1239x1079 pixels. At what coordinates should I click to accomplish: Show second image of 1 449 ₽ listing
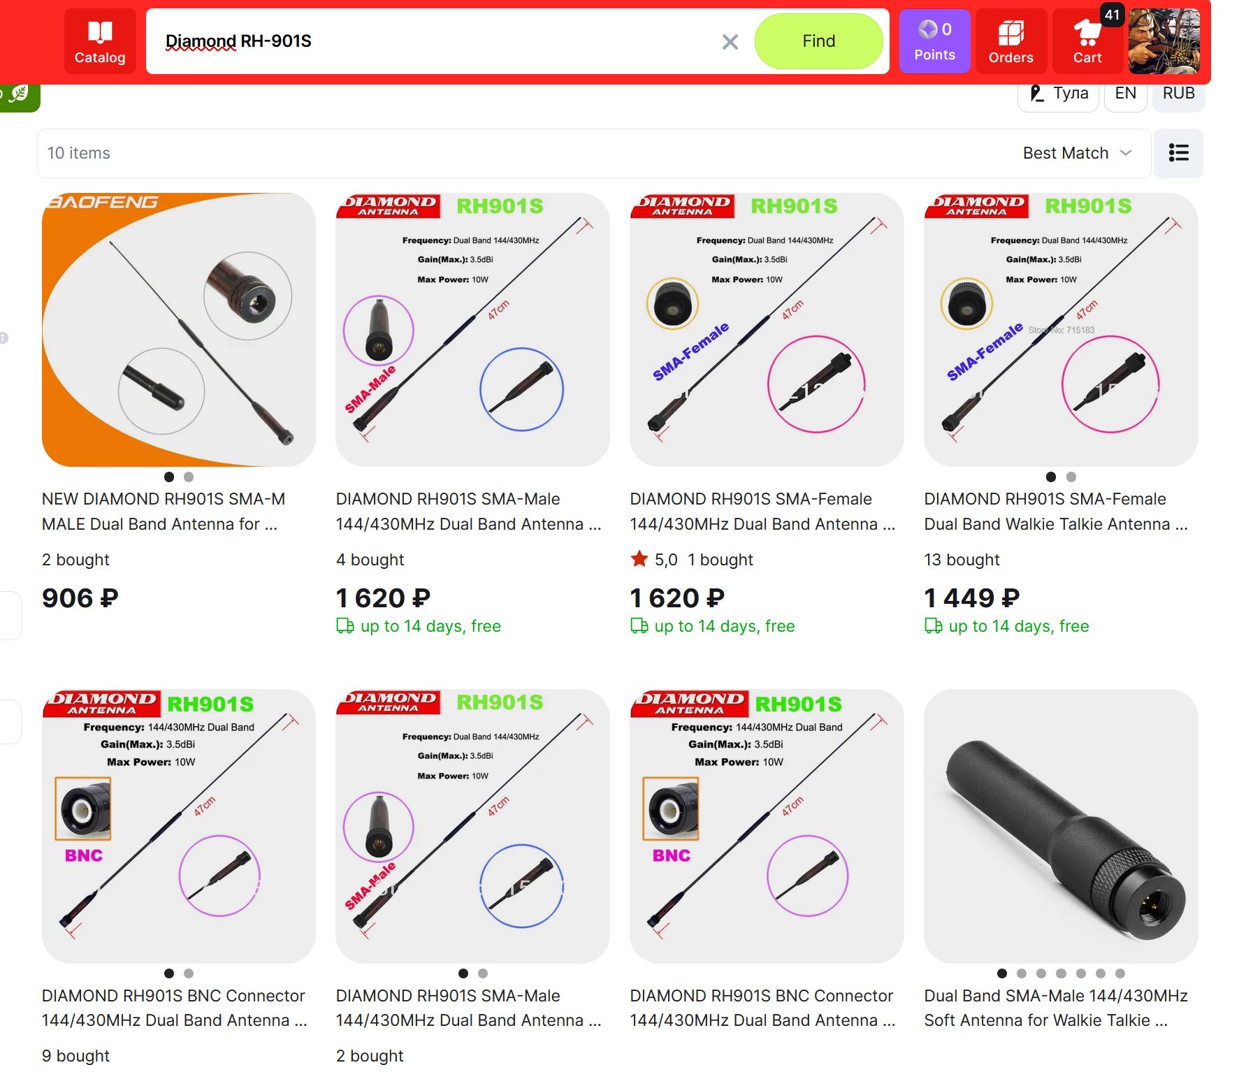click(1071, 477)
